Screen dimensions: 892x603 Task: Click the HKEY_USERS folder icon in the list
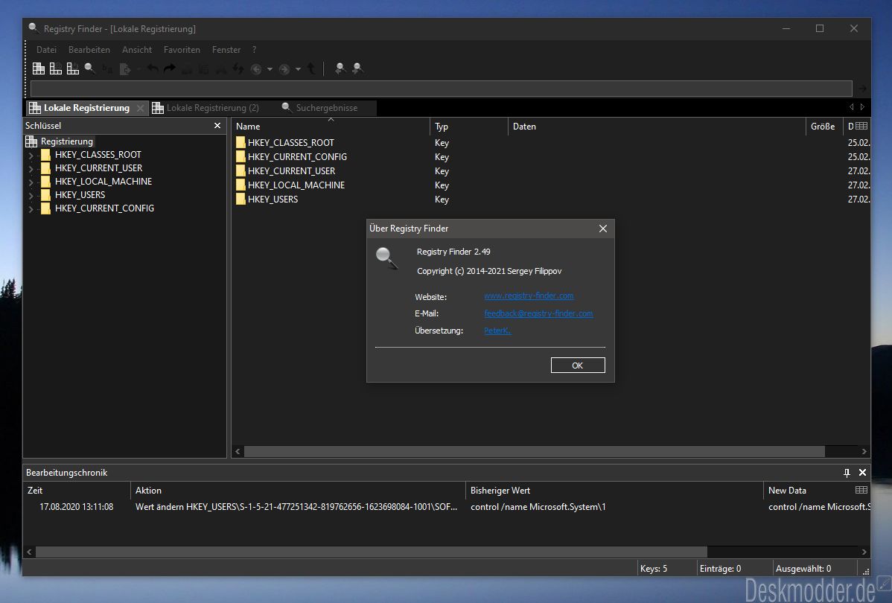pyautogui.click(x=240, y=200)
